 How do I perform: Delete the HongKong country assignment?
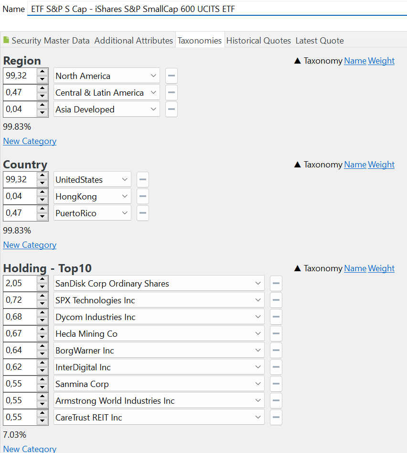point(142,197)
